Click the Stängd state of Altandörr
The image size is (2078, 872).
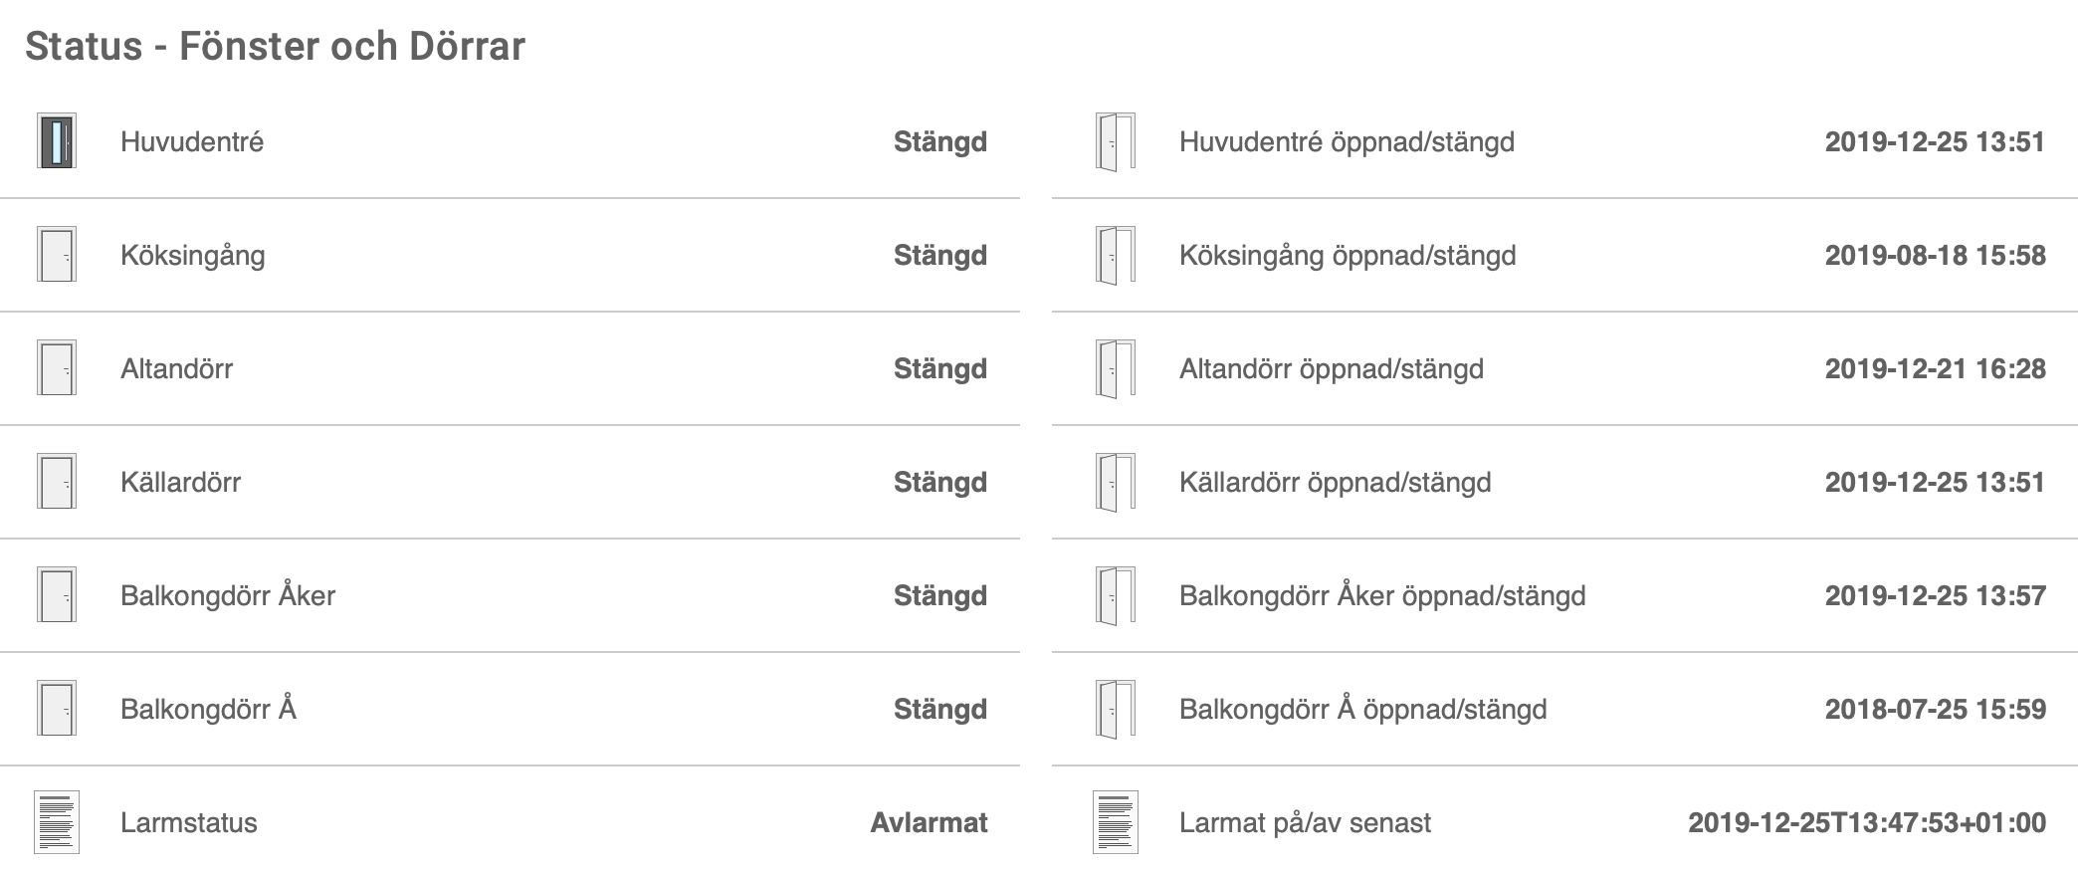tap(939, 369)
